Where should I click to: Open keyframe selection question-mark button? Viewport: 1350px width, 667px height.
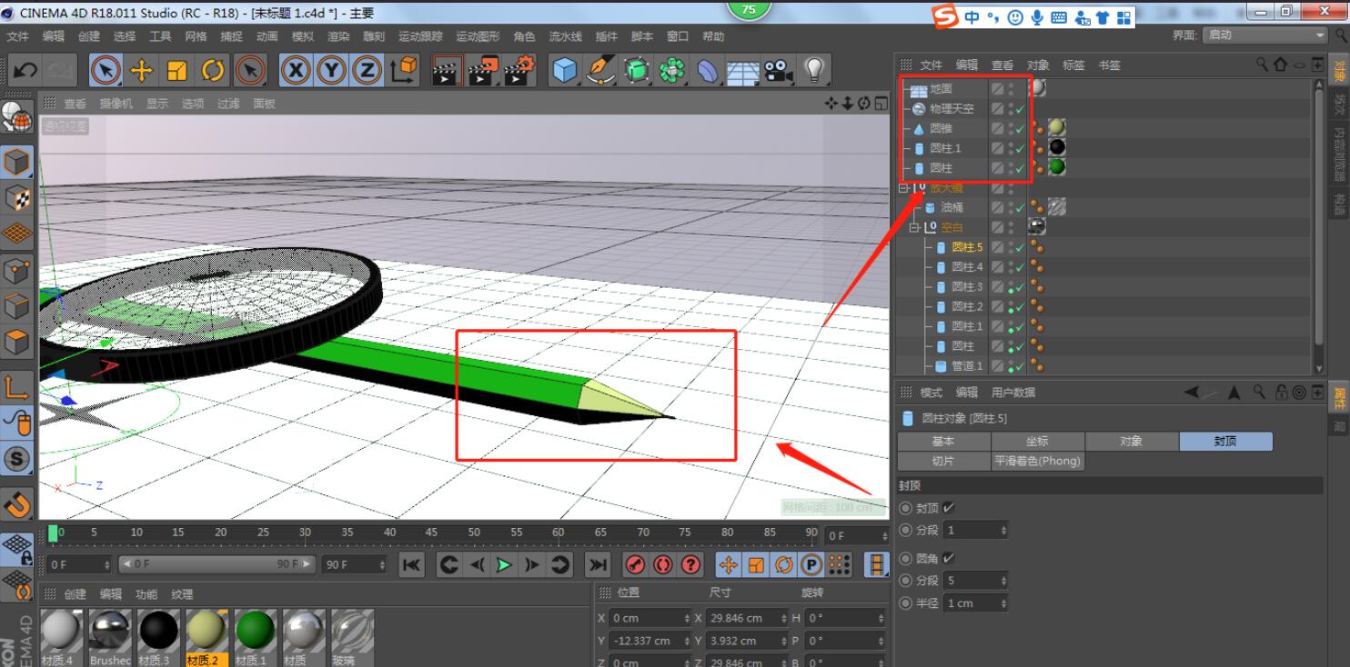click(x=690, y=564)
